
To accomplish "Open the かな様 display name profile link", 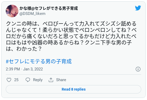I will tap(49, 8).
